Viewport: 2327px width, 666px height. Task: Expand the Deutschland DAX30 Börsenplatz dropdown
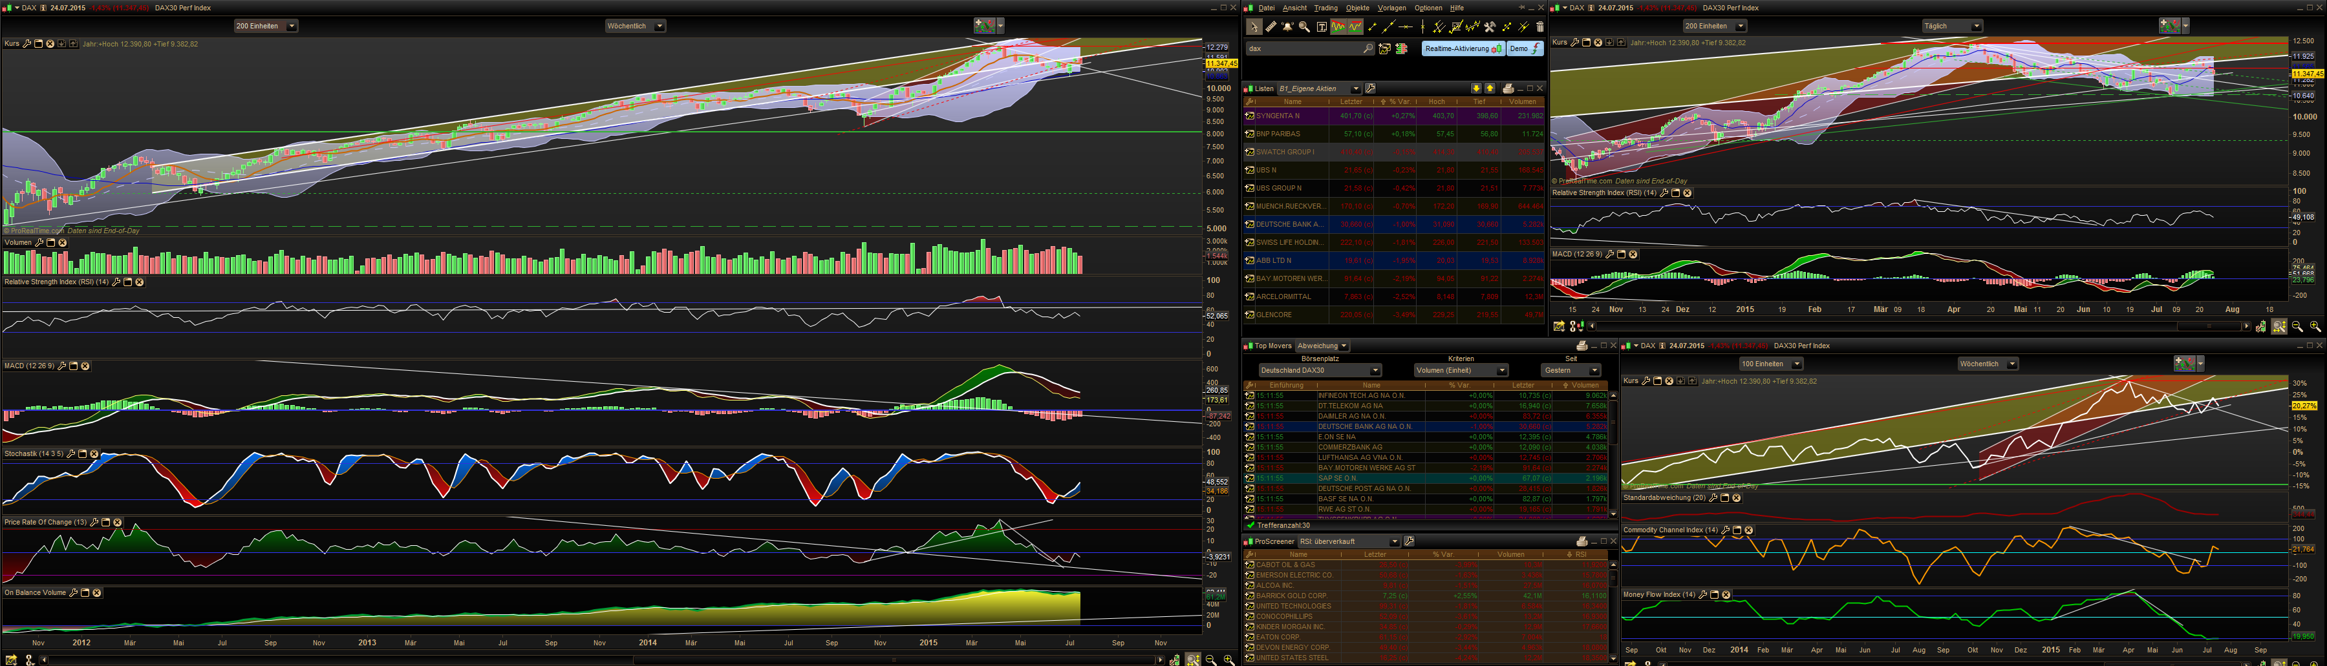tap(1375, 371)
